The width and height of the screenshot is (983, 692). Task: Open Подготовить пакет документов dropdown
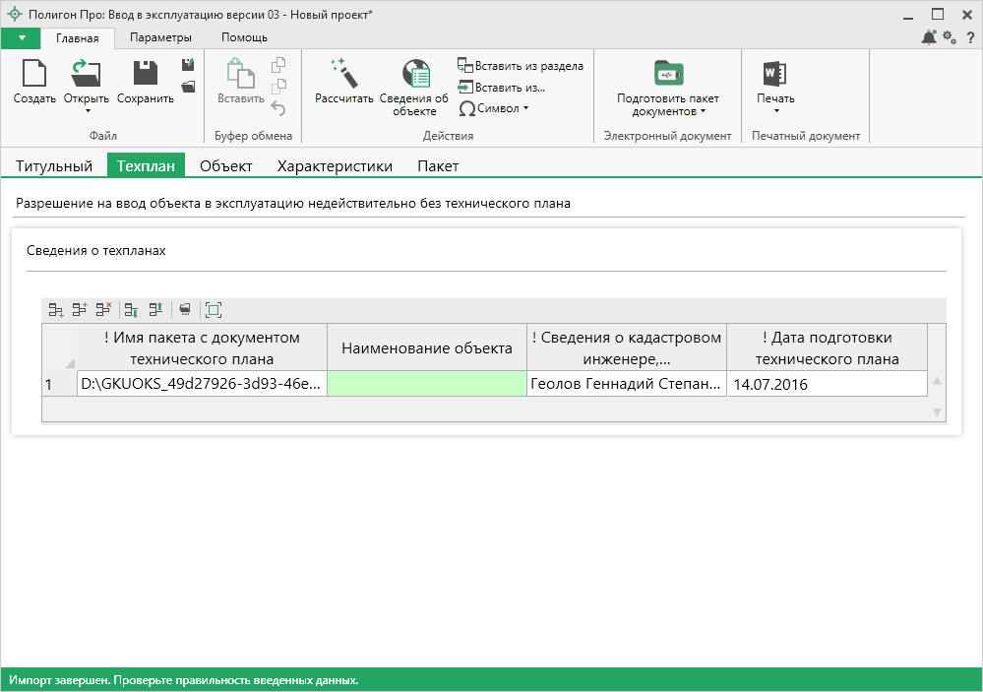(703, 112)
